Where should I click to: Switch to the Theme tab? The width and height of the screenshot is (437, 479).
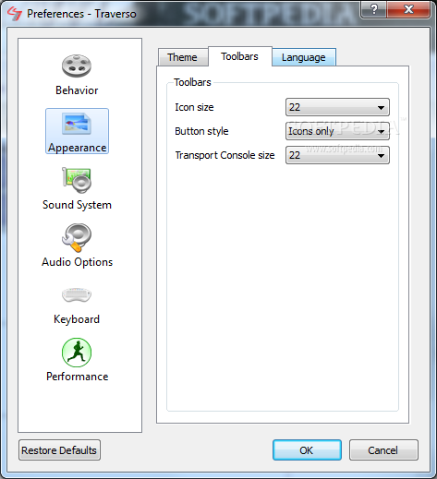183,57
